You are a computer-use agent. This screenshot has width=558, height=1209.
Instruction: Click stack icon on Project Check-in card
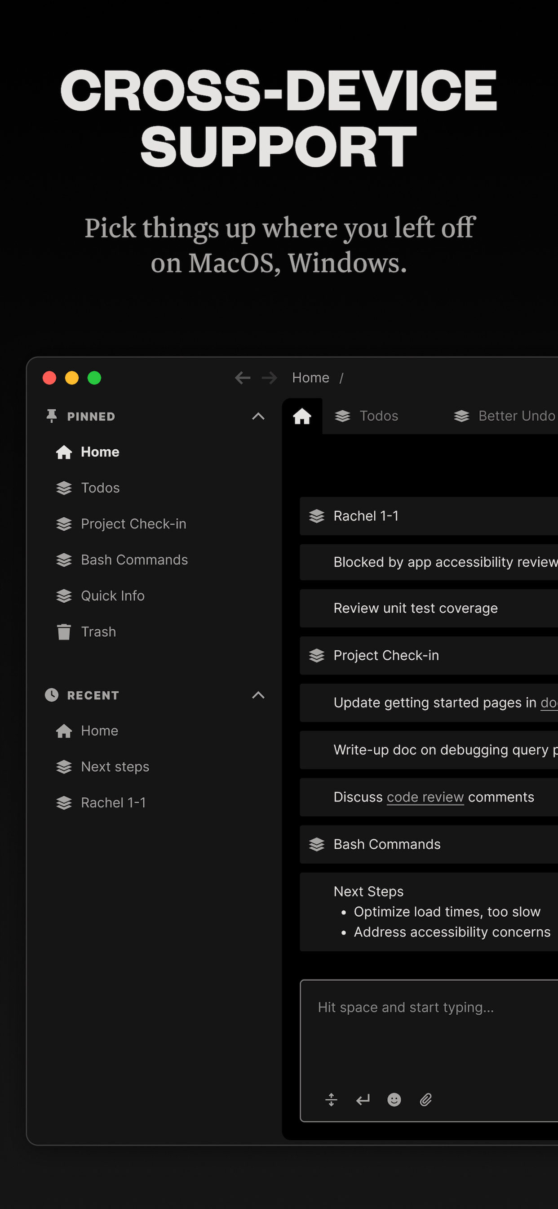click(316, 656)
